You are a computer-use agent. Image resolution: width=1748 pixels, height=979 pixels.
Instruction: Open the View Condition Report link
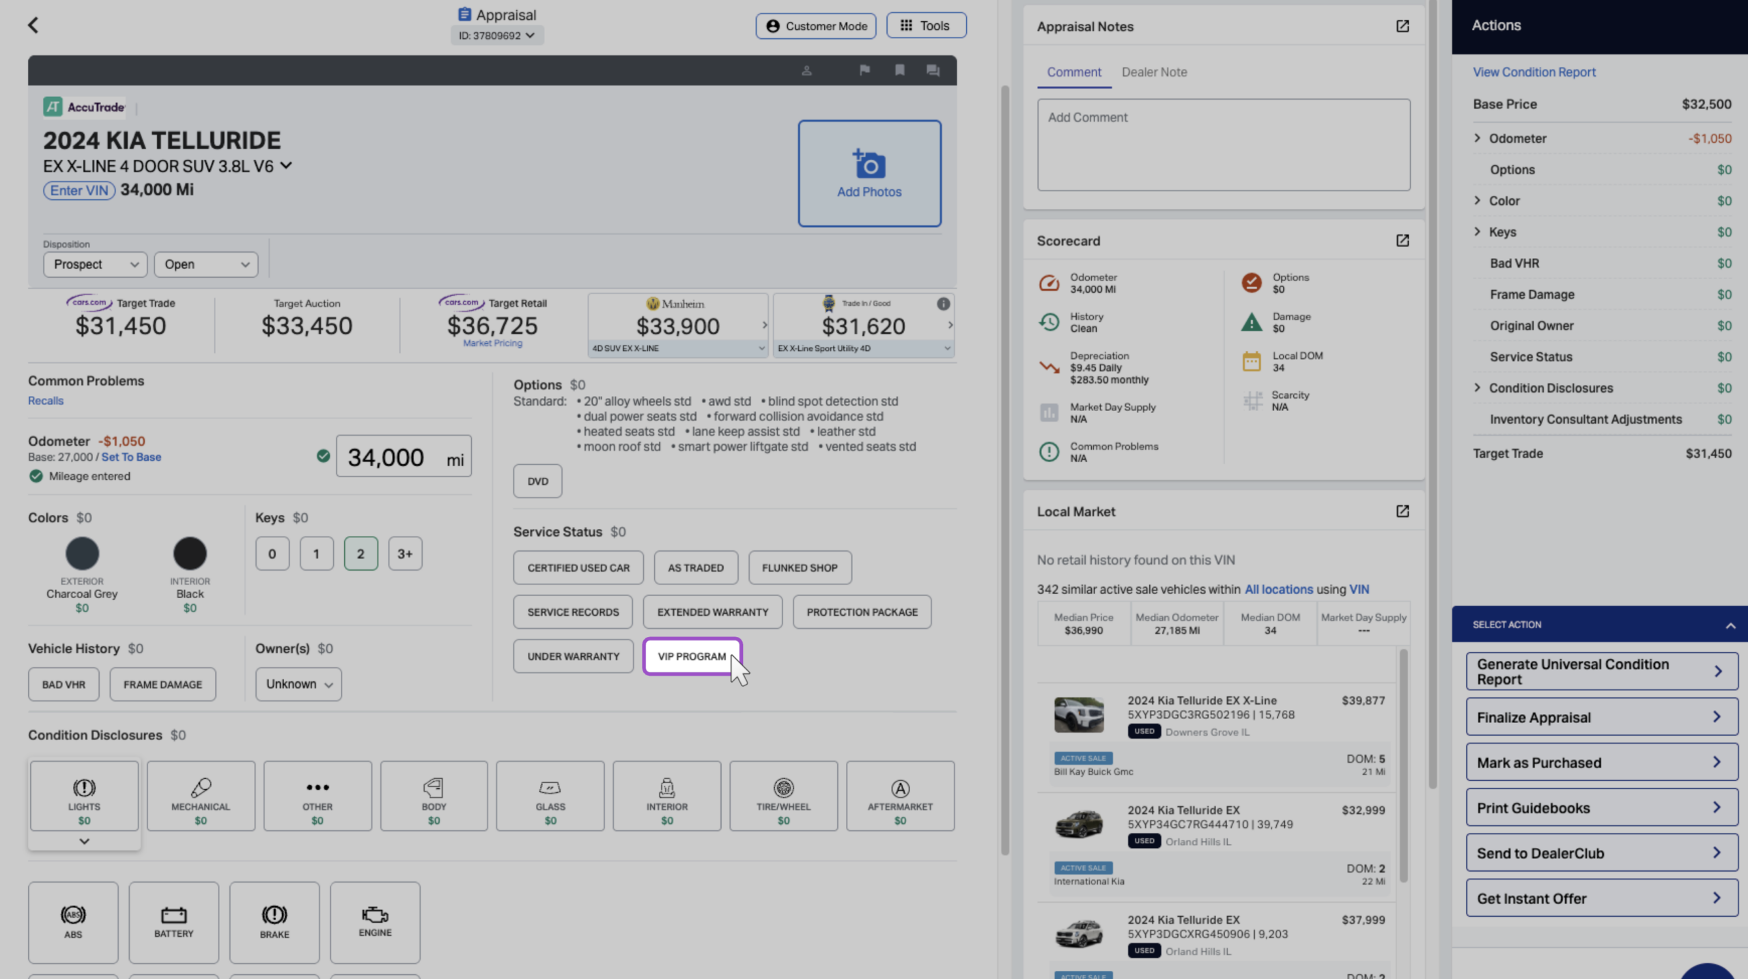click(1534, 72)
